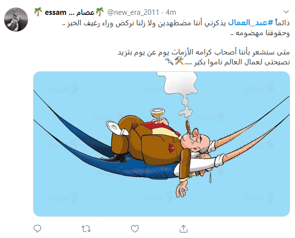
Task: Open tweet permalink via 4m timestamp
Action: pyautogui.click(x=171, y=12)
